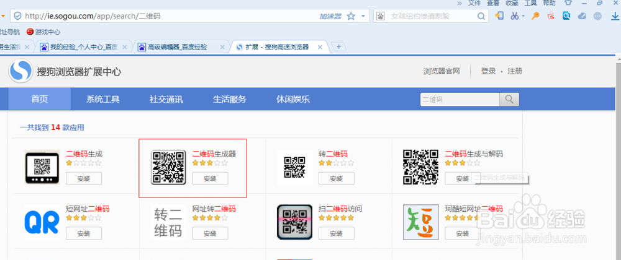621x260 pixels.
Task: Click the key password manager icon
Action: coord(535,16)
